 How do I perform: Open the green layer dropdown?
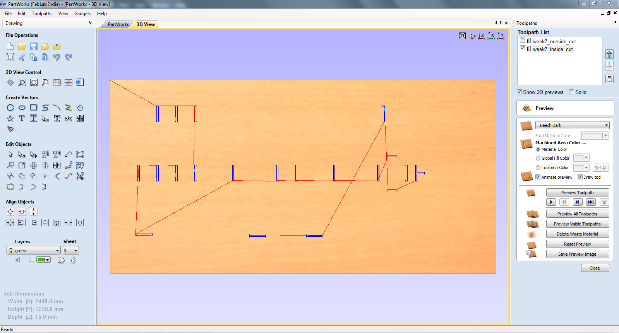point(34,251)
